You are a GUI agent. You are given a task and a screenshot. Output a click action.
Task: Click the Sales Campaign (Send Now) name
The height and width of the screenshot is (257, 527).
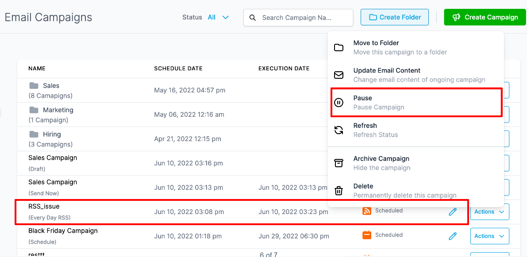click(x=53, y=182)
